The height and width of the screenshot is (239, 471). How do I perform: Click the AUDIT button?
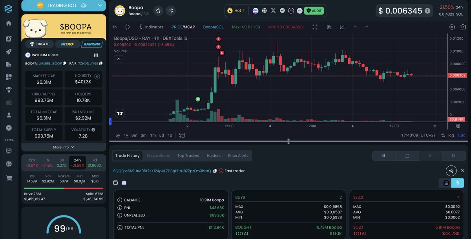click(314, 11)
